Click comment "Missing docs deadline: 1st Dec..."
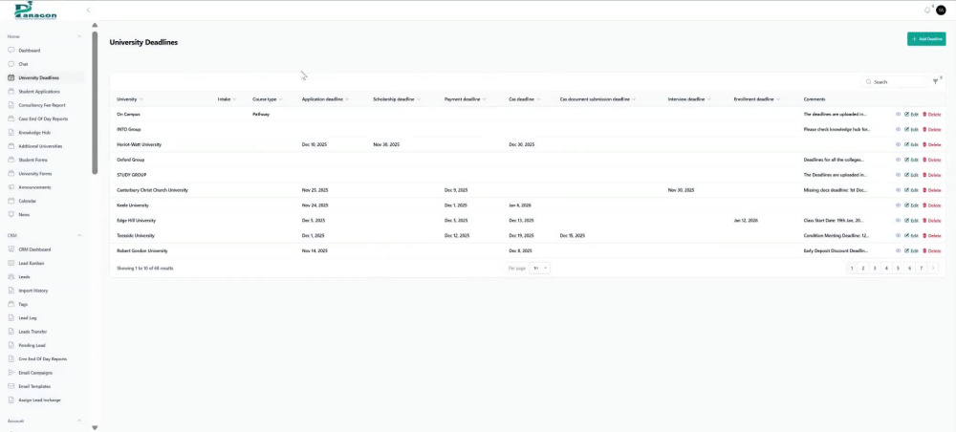The width and height of the screenshot is (956, 432). [836, 190]
